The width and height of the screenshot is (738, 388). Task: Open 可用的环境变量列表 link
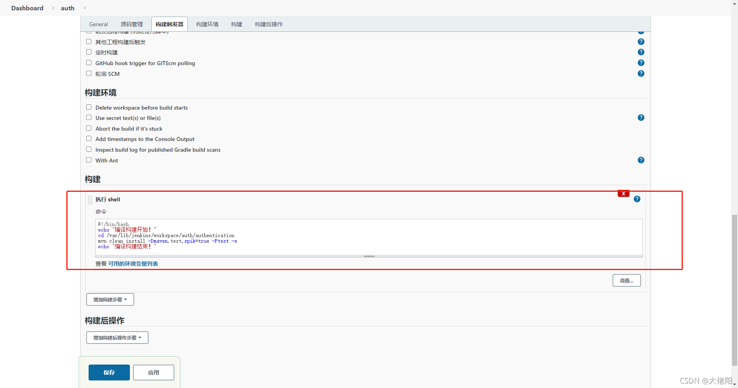pos(133,264)
